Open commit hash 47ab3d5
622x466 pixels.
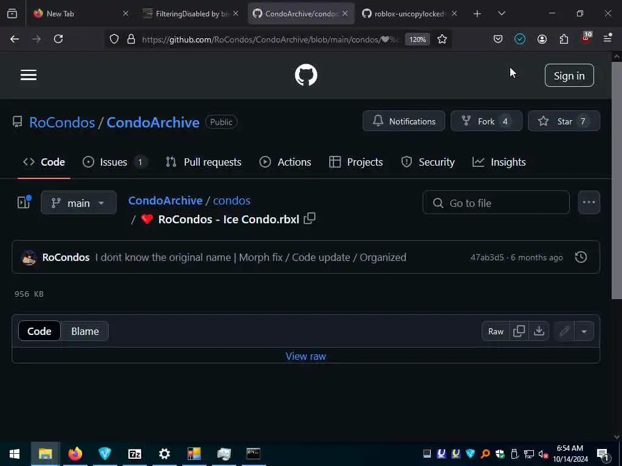(x=487, y=257)
